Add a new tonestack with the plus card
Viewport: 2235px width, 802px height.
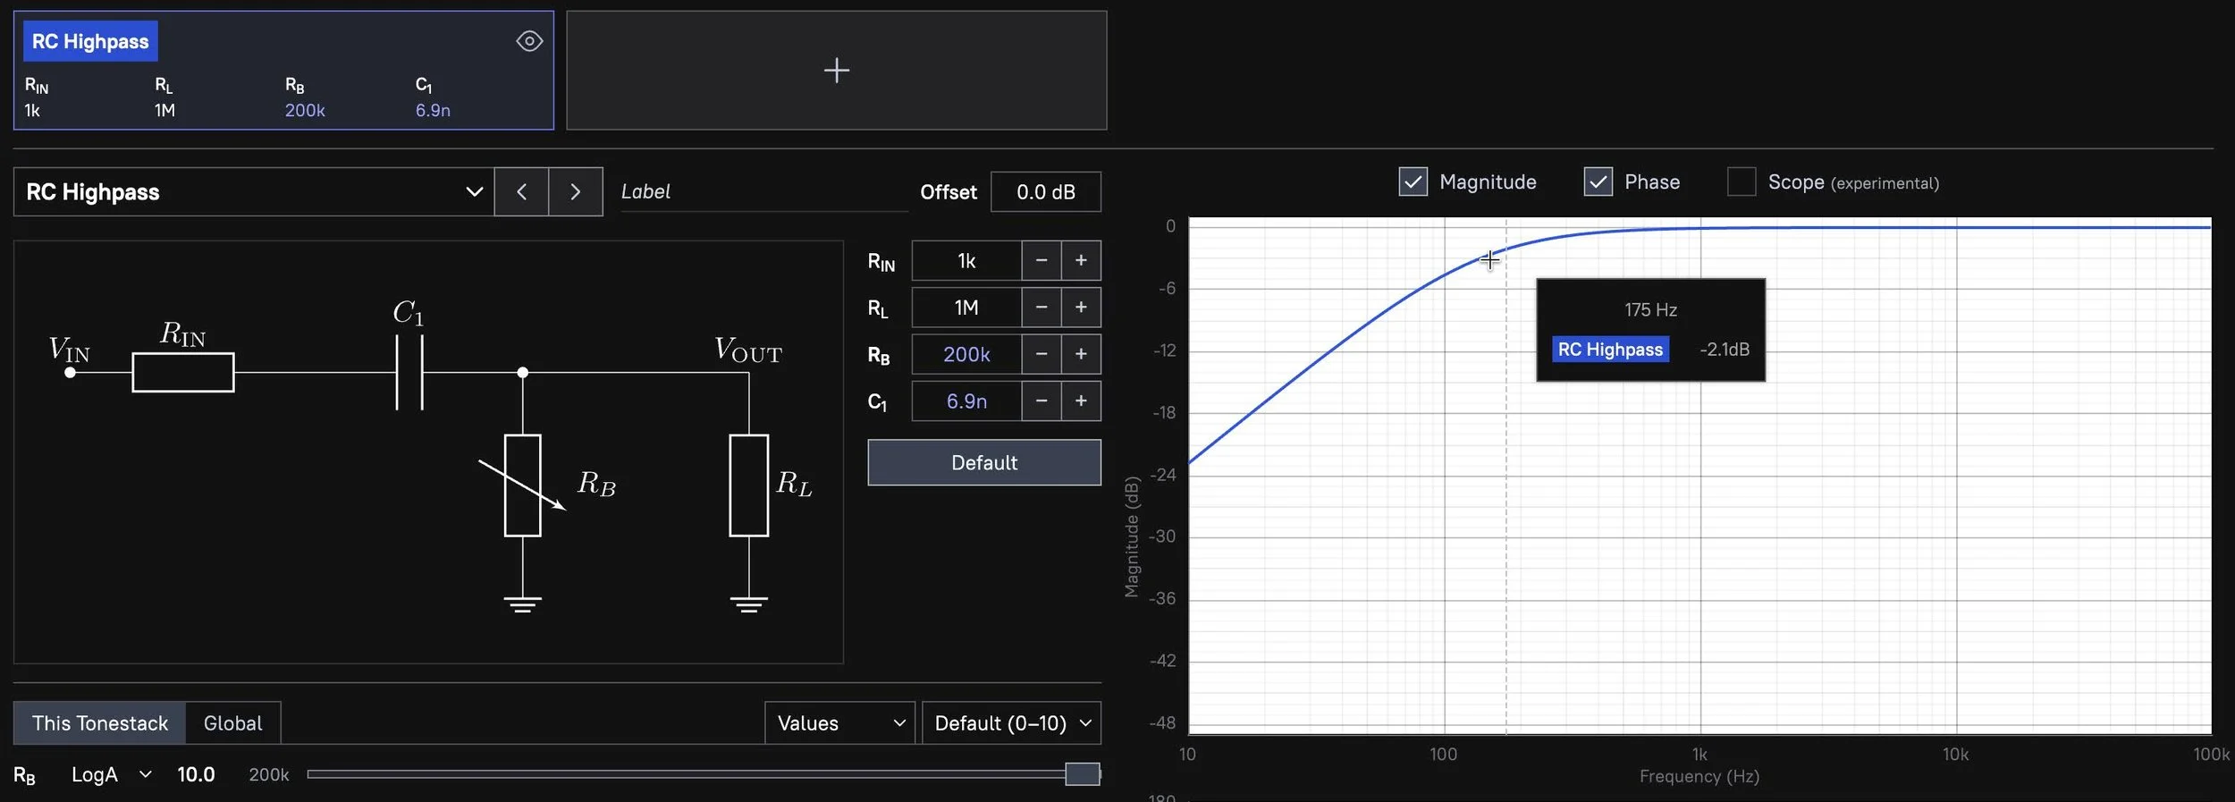[836, 70]
